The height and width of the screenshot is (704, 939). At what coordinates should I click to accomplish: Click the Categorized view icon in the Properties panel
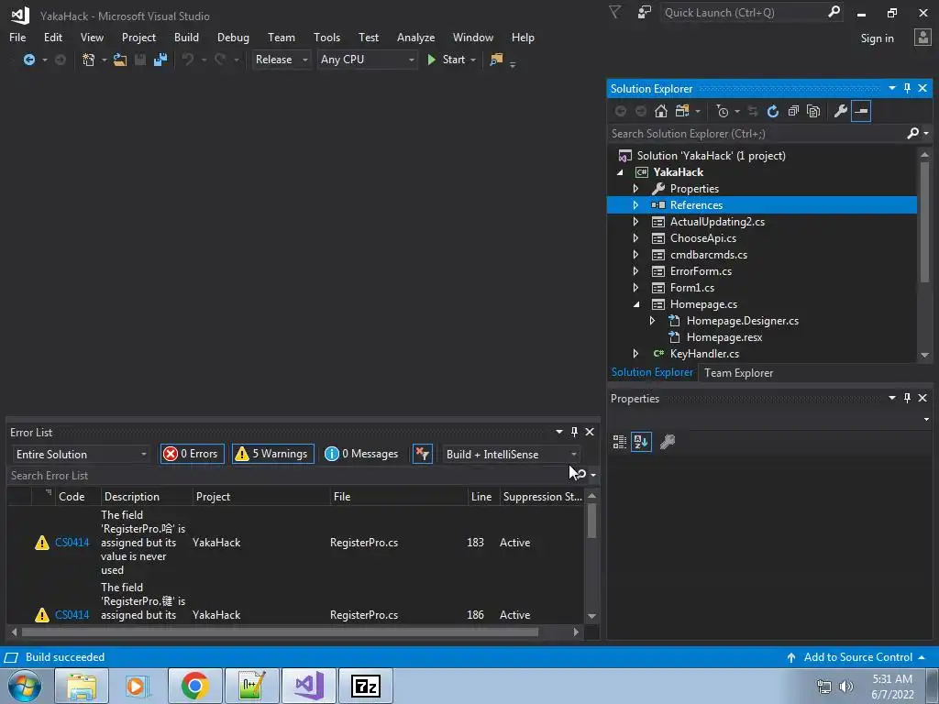[620, 442]
